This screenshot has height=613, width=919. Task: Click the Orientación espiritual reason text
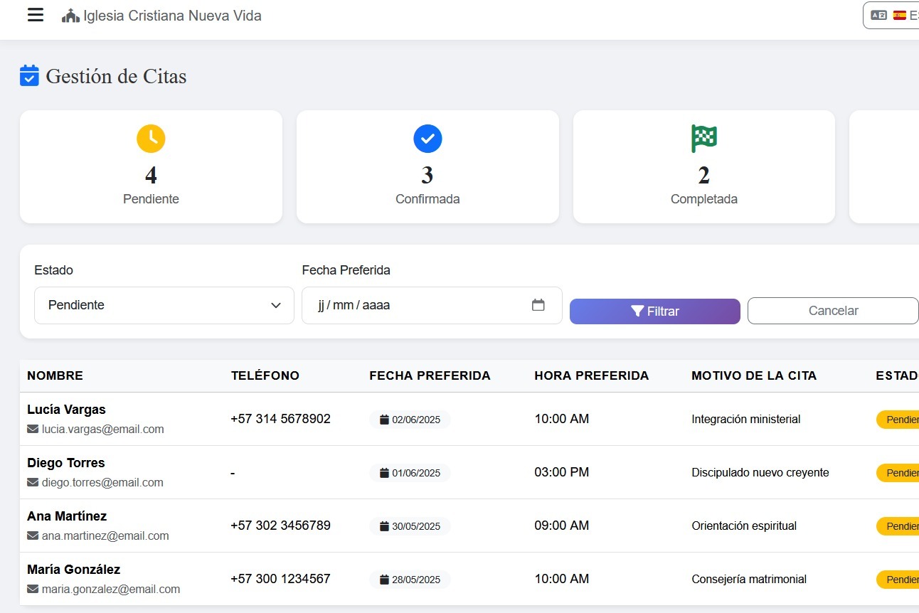[744, 526]
